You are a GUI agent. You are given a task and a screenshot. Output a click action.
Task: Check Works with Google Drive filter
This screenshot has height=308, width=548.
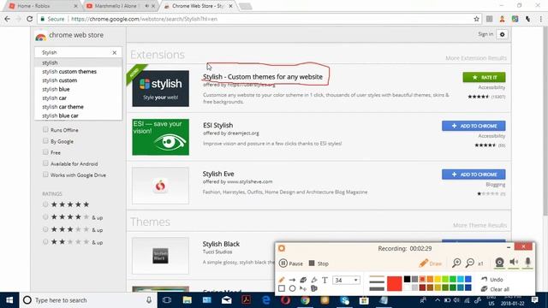tap(45, 175)
